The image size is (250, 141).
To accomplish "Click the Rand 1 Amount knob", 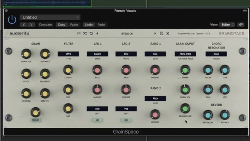I will (155, 70).
